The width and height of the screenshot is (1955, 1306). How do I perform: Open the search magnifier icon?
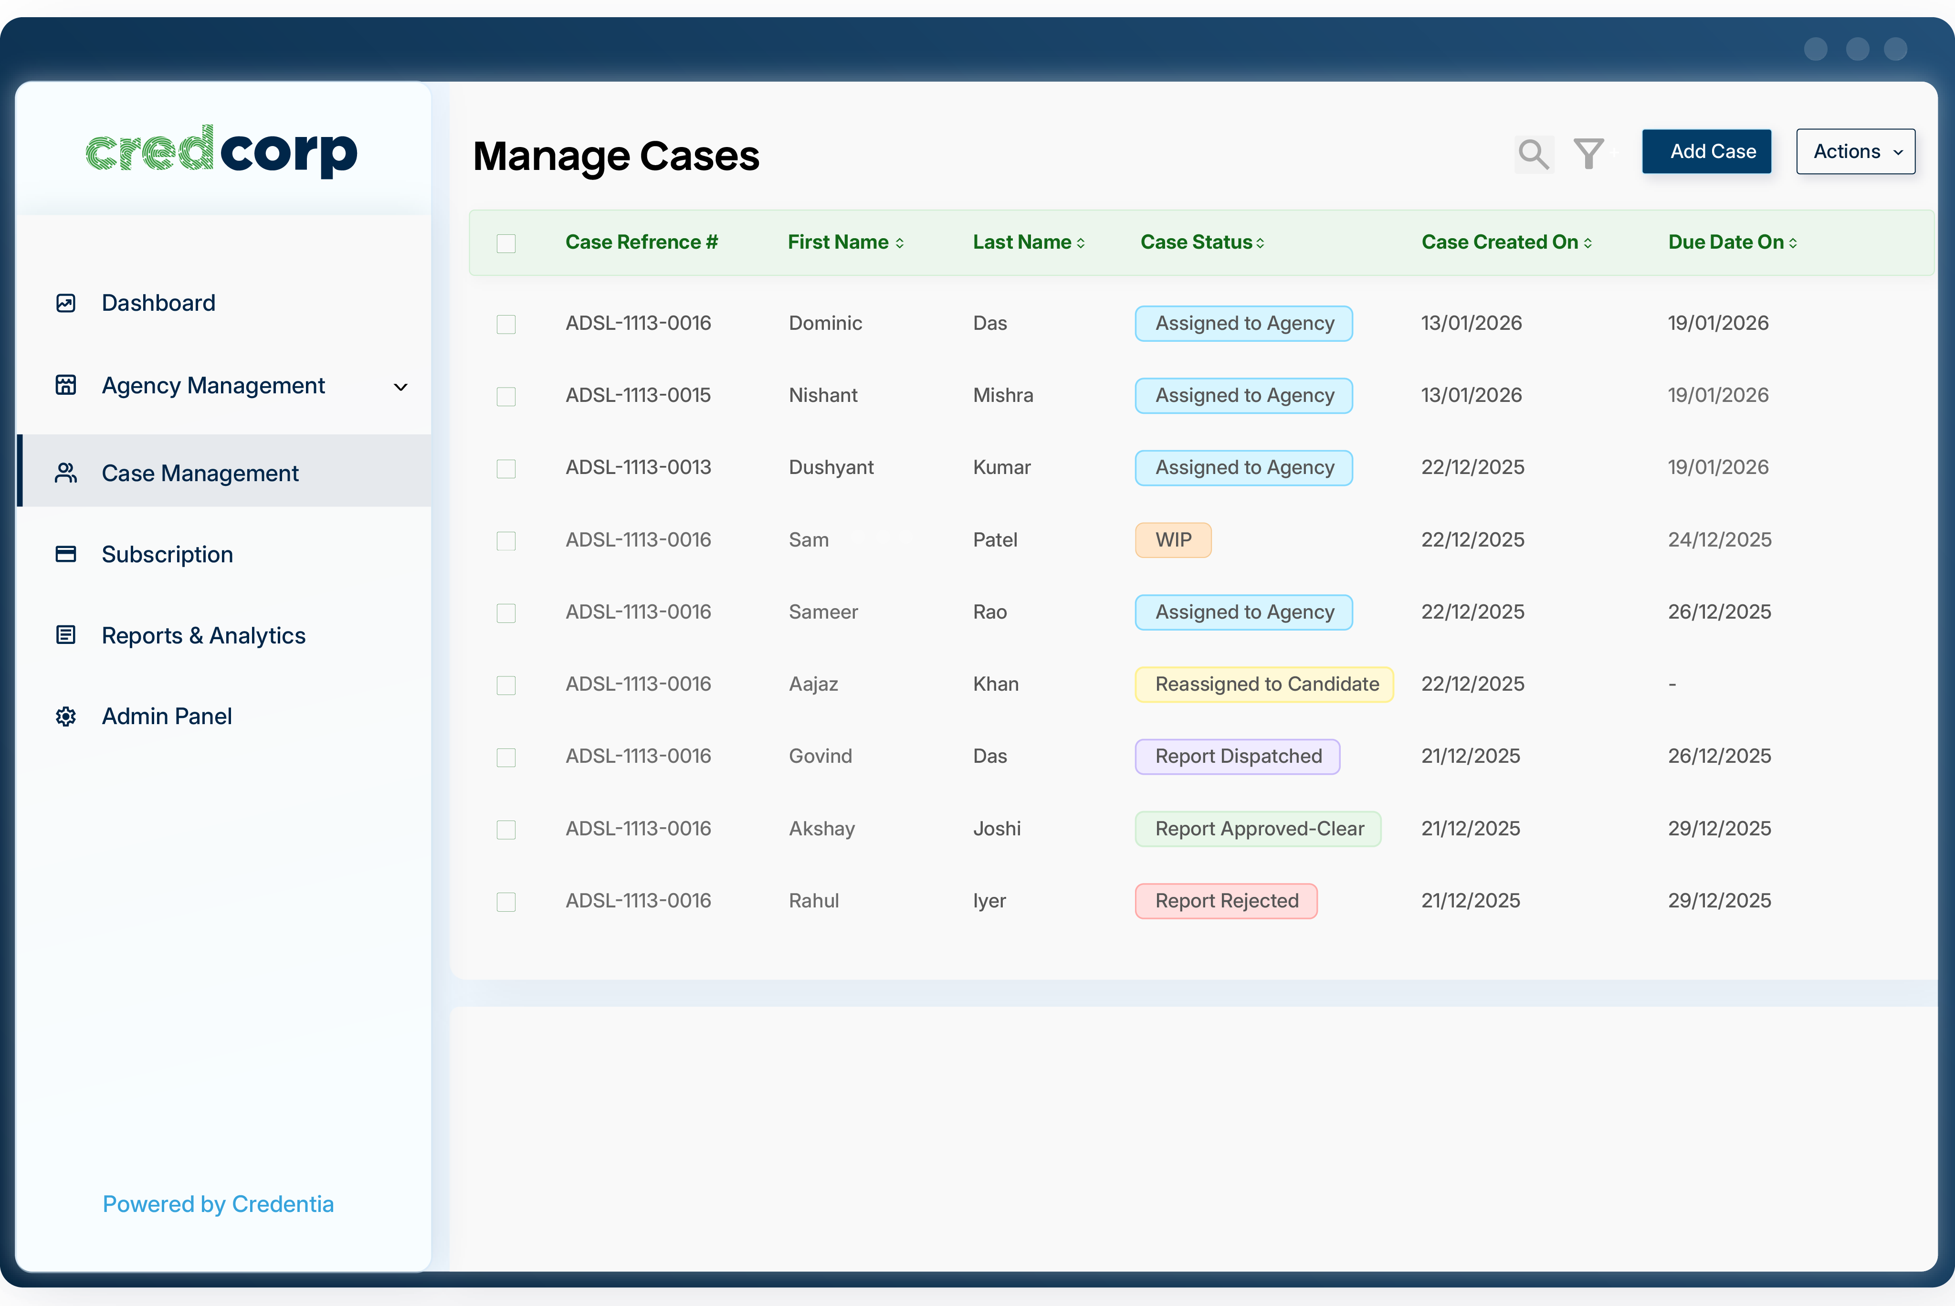coord(1535,152)
